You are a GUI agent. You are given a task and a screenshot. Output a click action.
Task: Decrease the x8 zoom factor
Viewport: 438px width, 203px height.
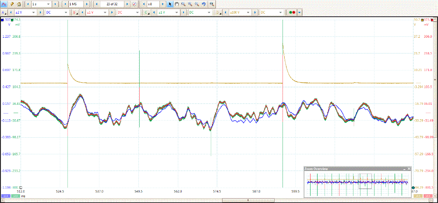click(144, 4)
